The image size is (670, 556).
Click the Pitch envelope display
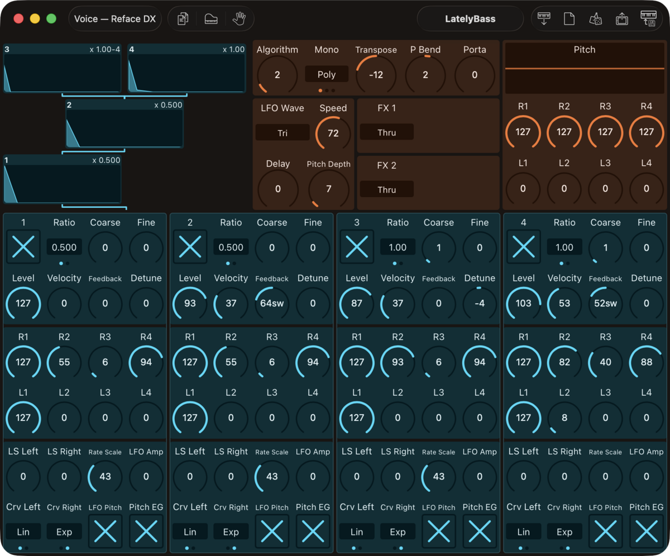585,69
